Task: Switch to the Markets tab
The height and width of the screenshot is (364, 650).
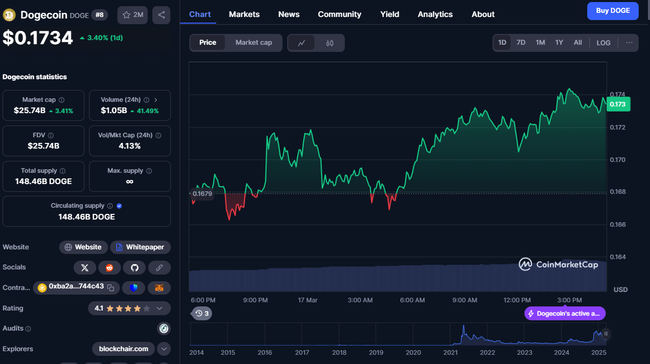Action: point(244,14)
